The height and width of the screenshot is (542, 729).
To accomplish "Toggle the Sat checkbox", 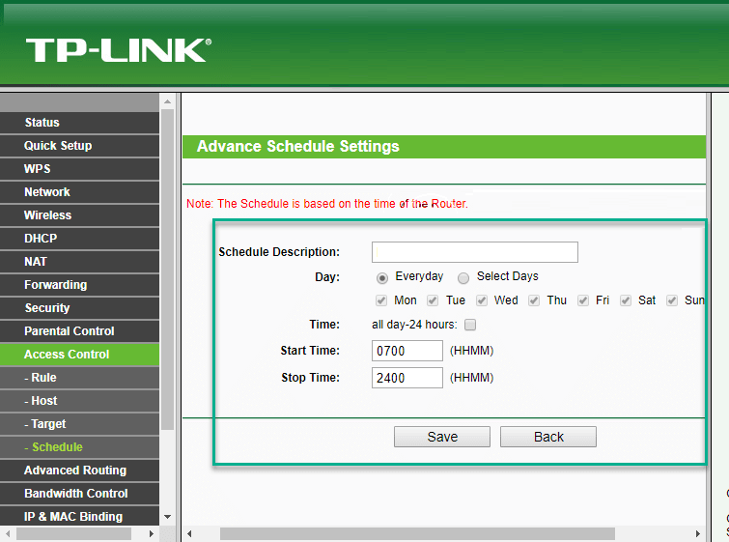I will [626, 300].
